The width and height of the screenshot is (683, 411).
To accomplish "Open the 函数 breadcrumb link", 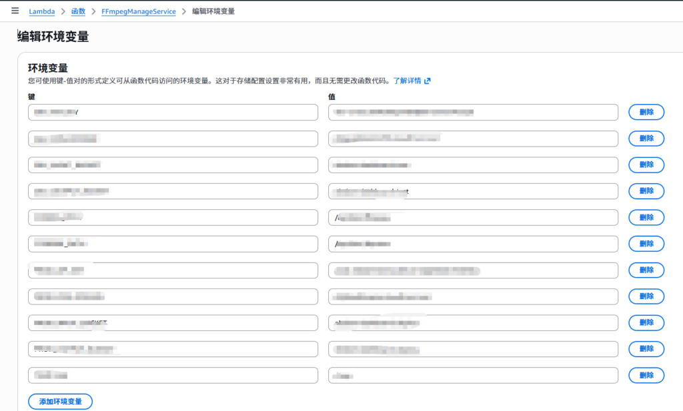I will tap(78, 11).
